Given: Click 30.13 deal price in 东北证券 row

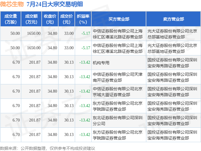Looking at the screenshot, I should coord(69,120).
